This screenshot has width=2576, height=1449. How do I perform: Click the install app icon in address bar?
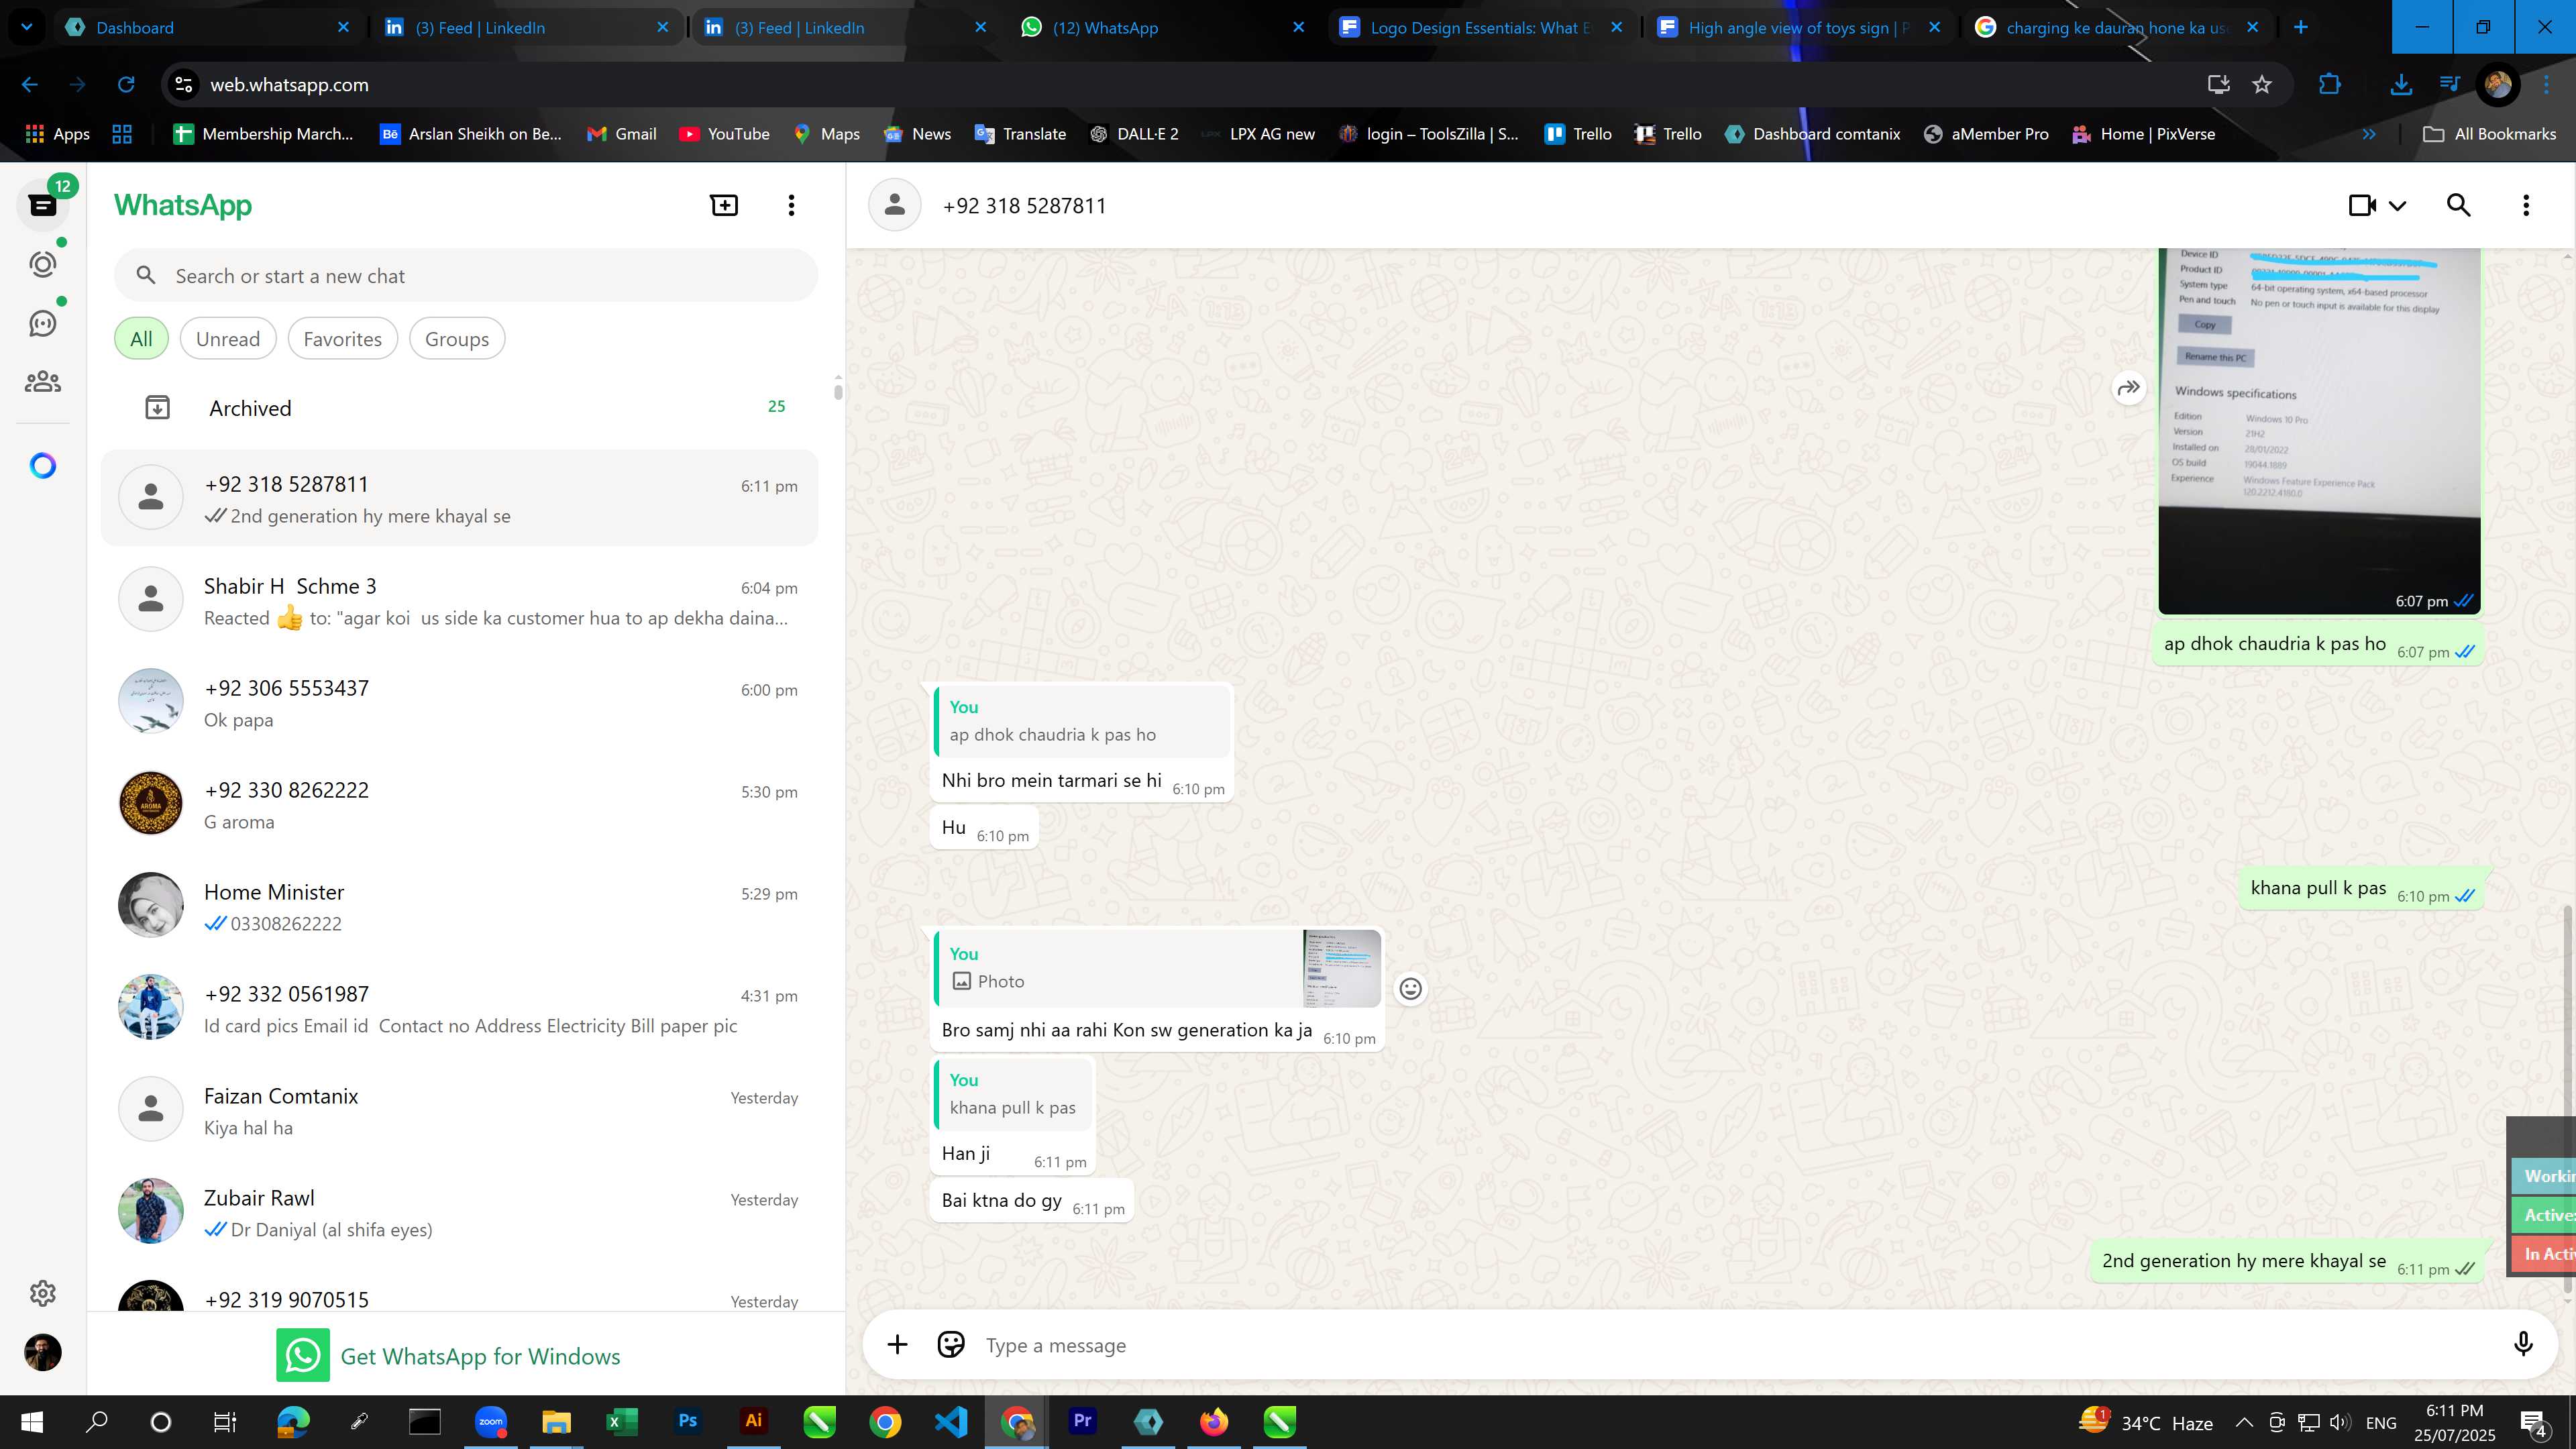[x=2218, y=85]
